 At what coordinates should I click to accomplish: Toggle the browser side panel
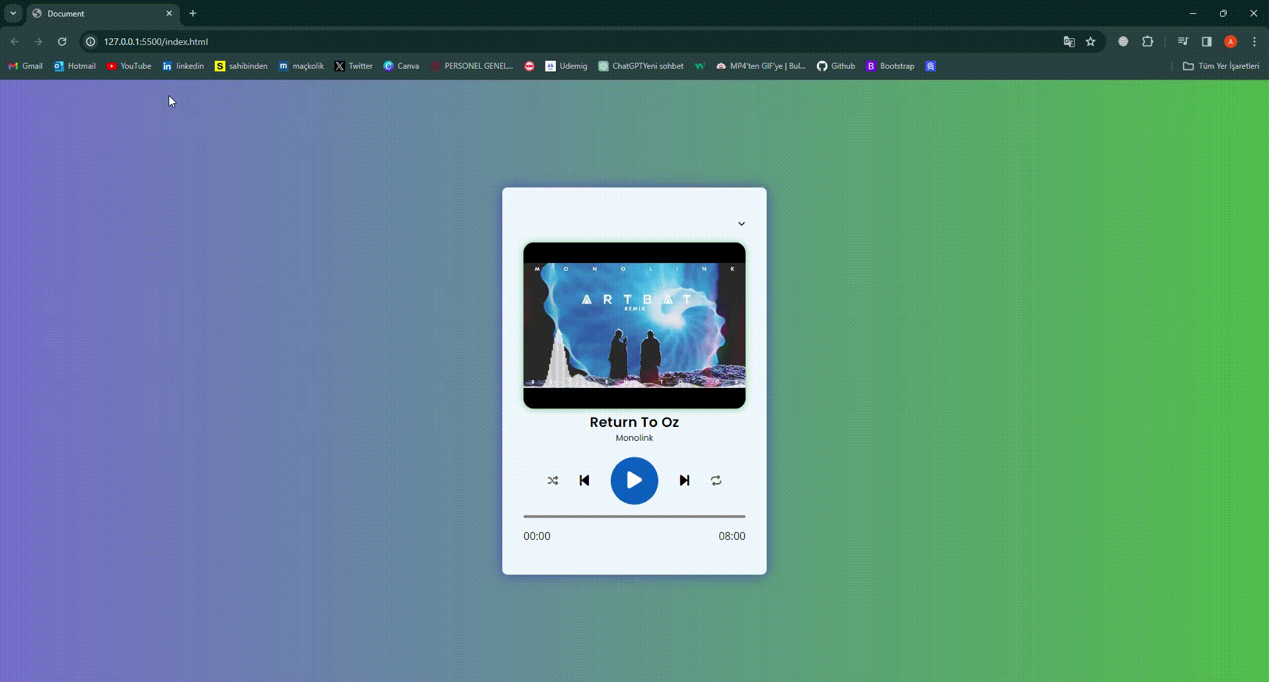pos(1207,42)
